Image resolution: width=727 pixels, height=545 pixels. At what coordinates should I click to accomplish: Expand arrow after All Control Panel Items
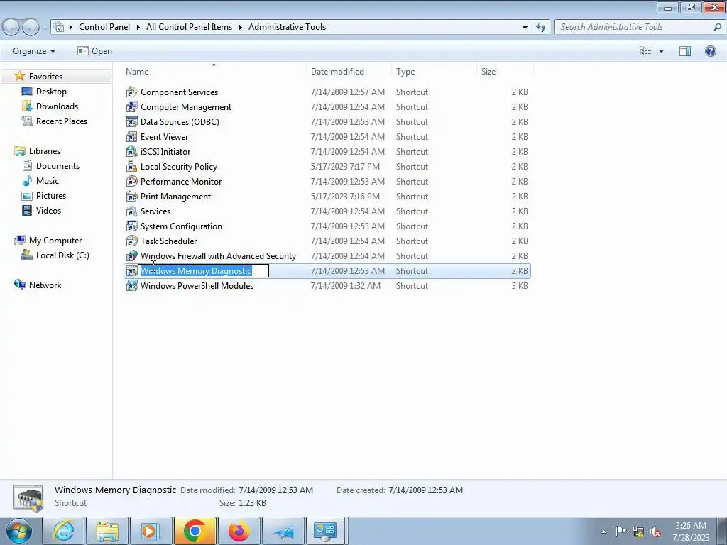pyautogui.click(x=241, y=28)
